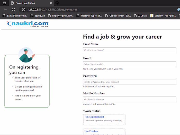Click the naukri.com logo

point(28,24)
